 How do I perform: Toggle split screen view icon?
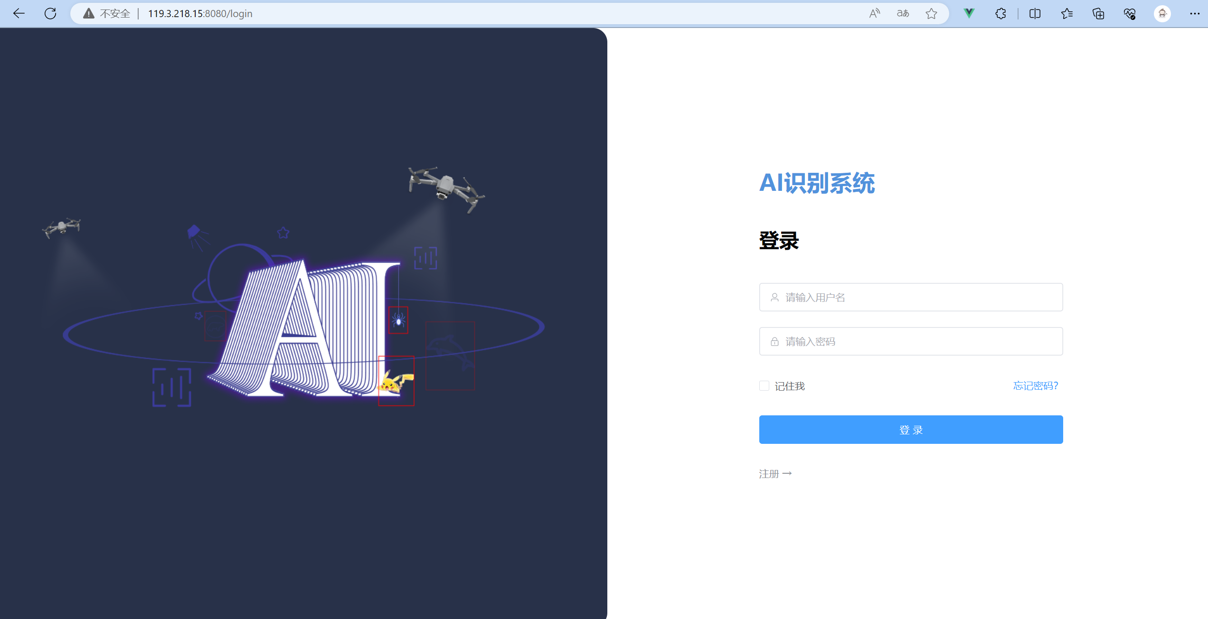1035,13
